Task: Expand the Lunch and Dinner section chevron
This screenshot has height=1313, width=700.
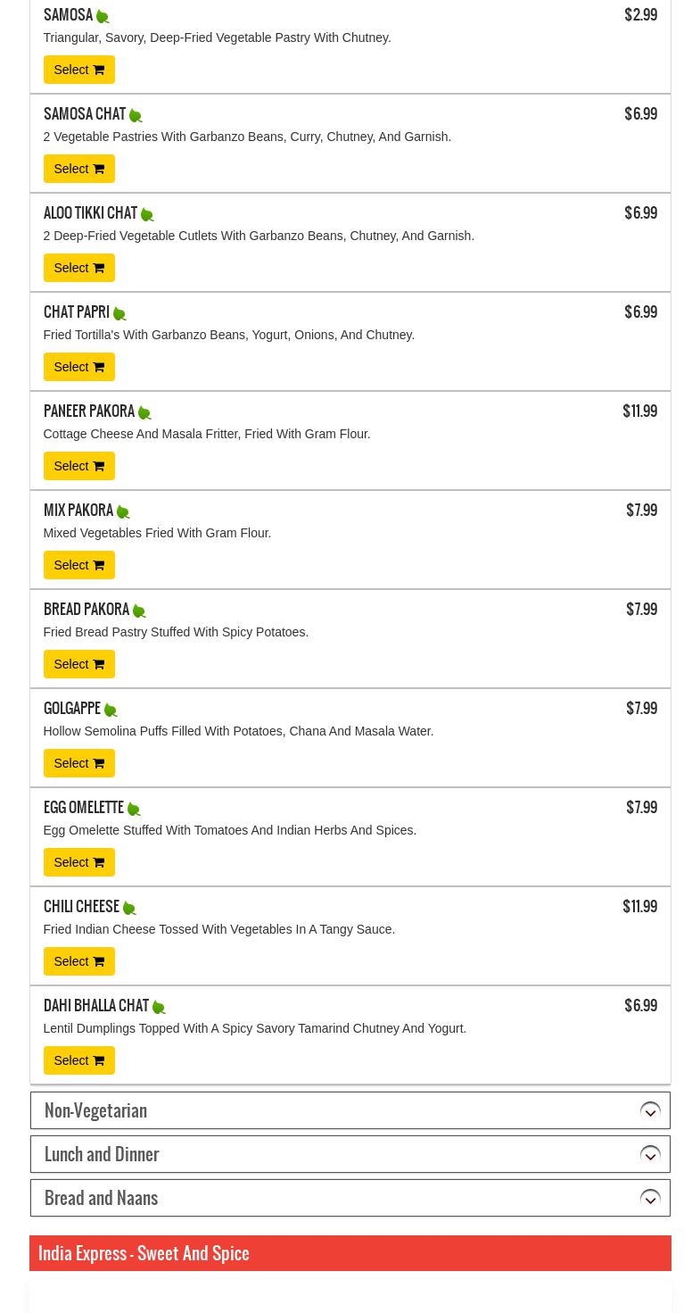Action: 650,1155
